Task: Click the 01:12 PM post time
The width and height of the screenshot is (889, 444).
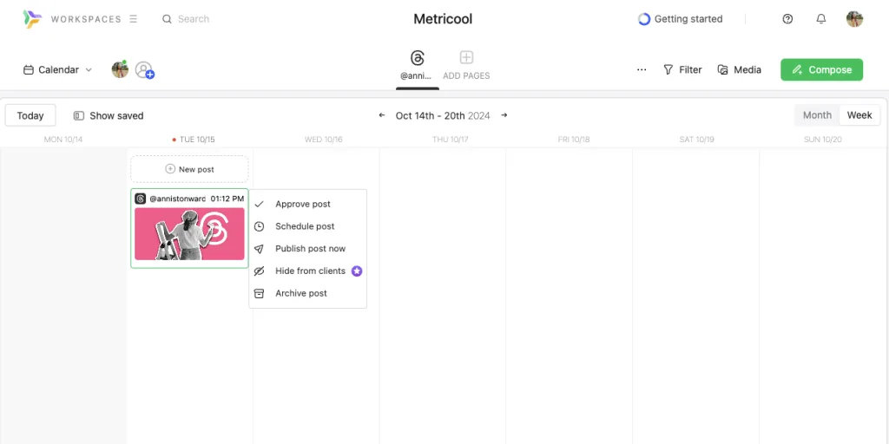Action: point(227,199)
